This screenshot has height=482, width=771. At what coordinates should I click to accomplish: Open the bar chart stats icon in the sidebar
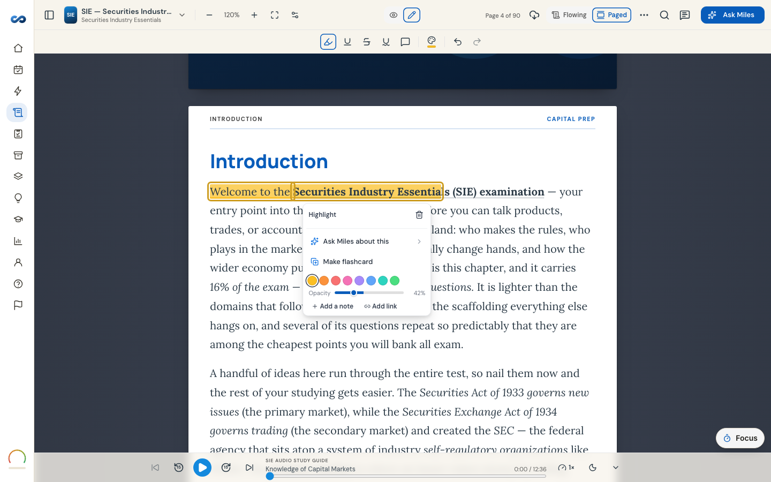pos(18,241)
